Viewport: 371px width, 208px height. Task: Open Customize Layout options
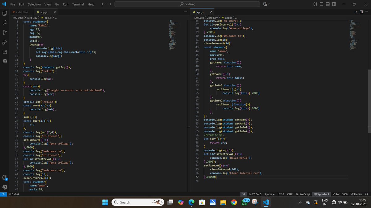[315, 4]
